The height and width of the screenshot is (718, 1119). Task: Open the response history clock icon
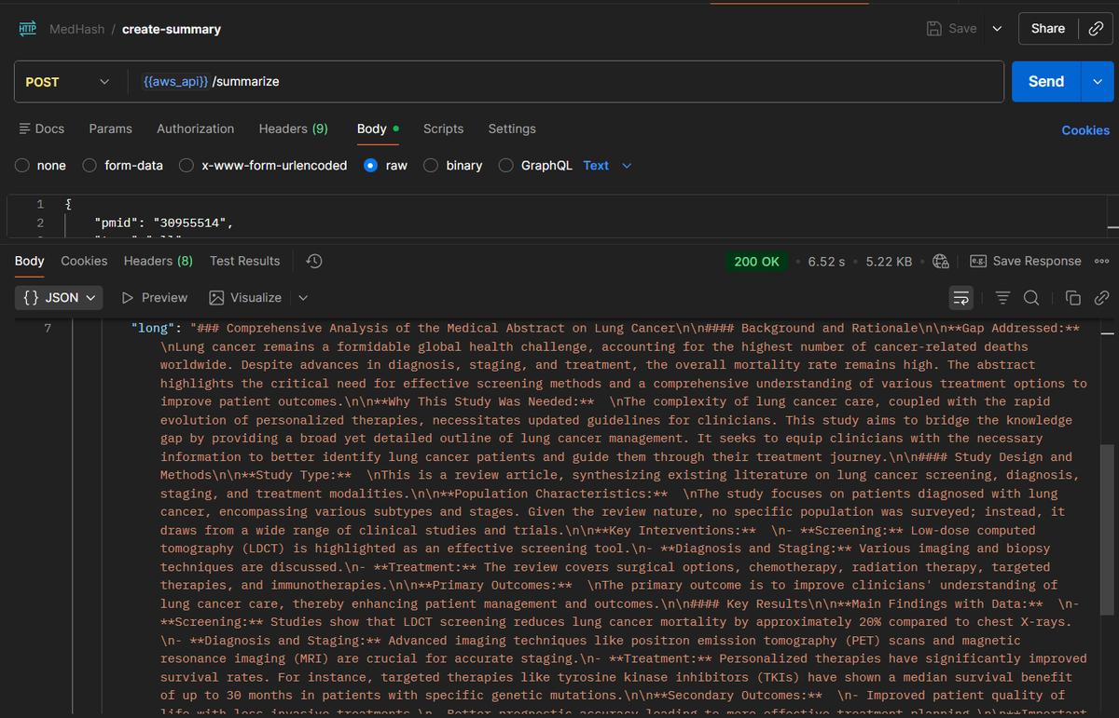(314, 261)
